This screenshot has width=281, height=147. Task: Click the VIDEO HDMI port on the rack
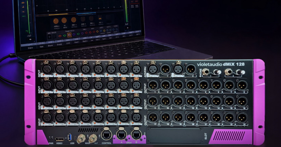point(60,139)
